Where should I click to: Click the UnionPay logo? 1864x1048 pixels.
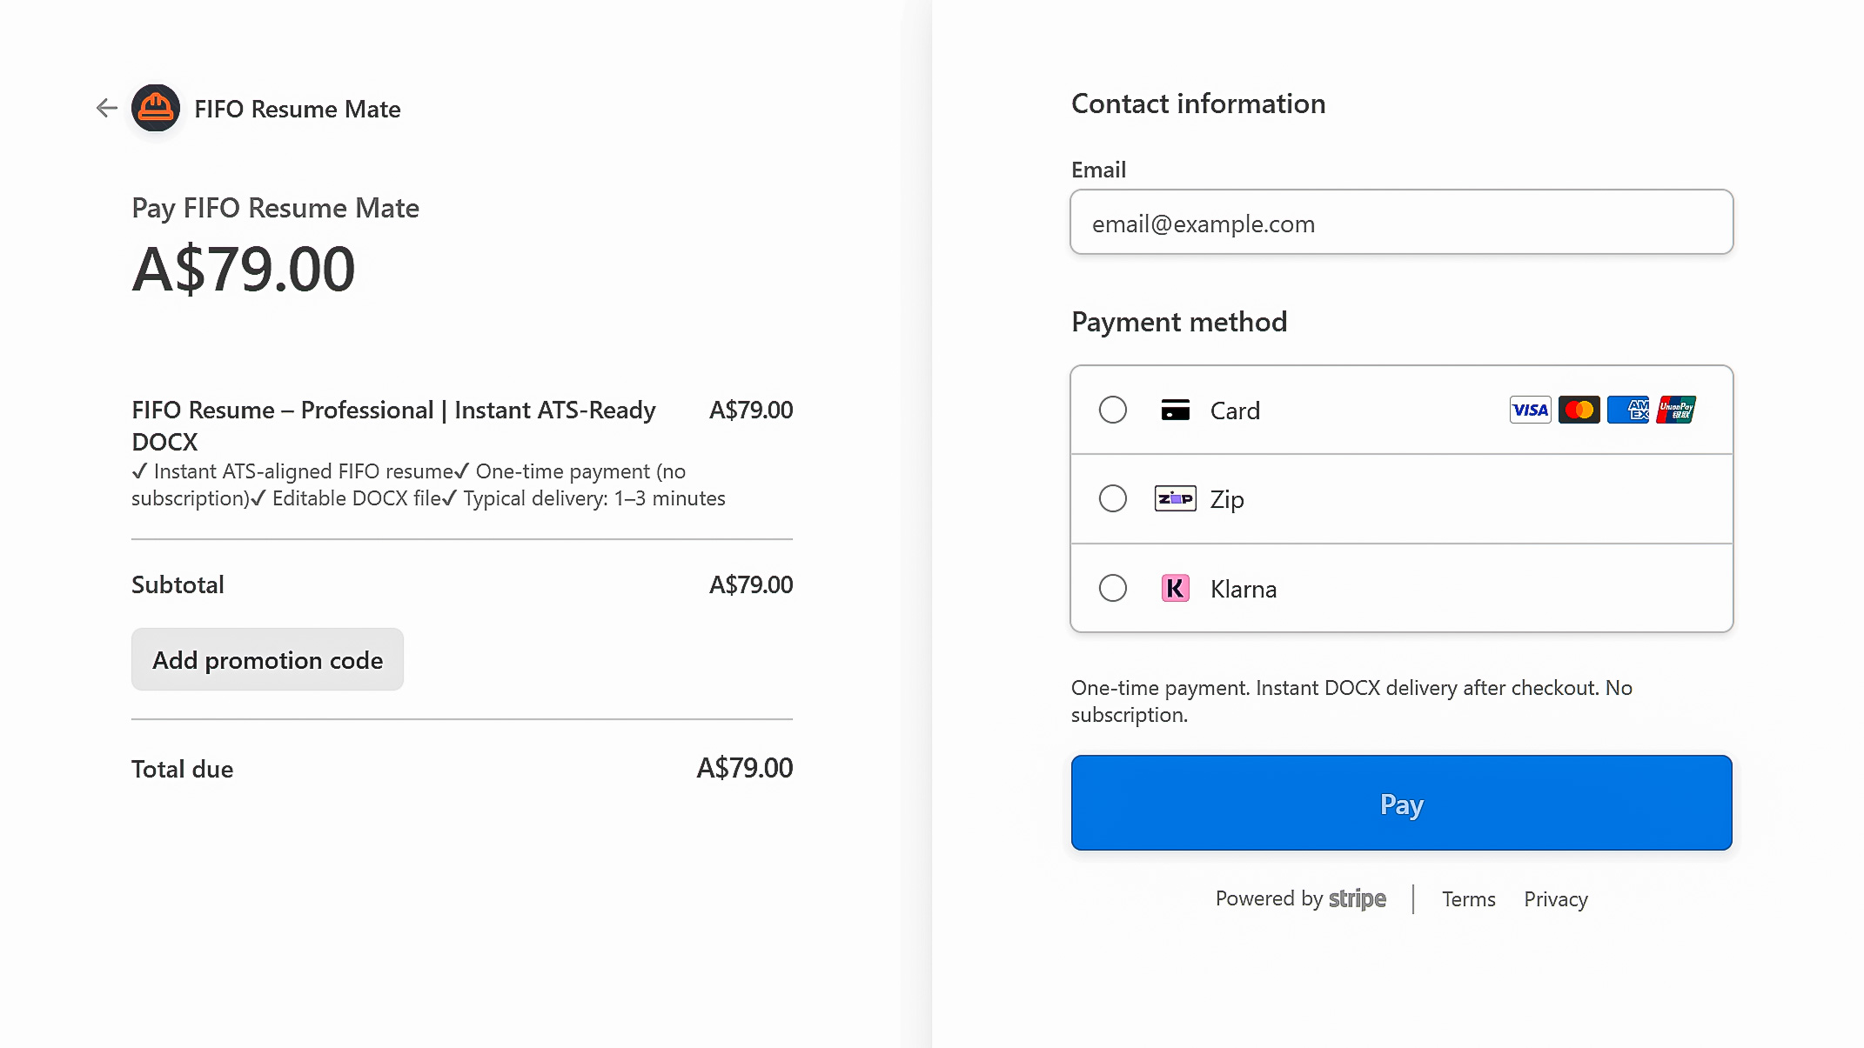(1676, 410)
